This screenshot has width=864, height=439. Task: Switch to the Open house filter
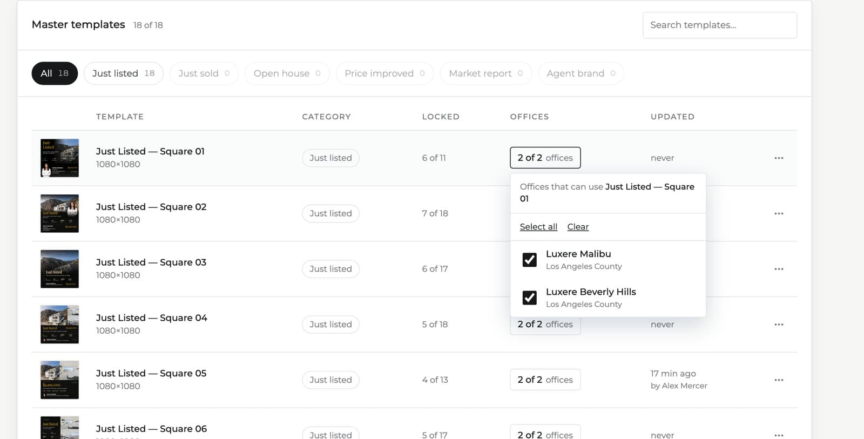[287, 73]
